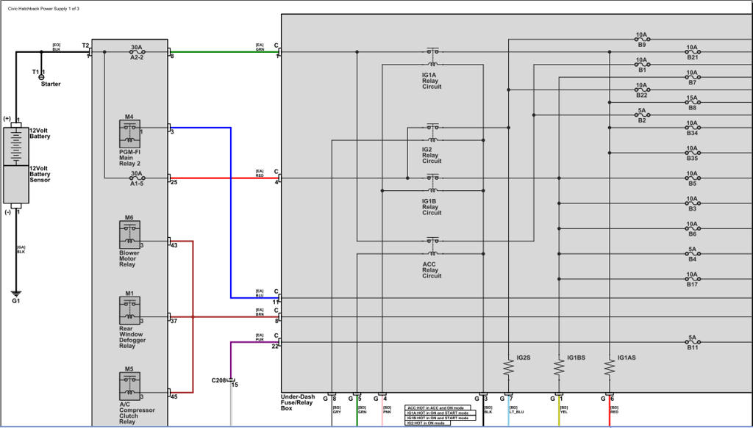Screen dimensions: 753x428
Task: Click the Starter terminal T1 symbol
Action: (x=41, y=76)
